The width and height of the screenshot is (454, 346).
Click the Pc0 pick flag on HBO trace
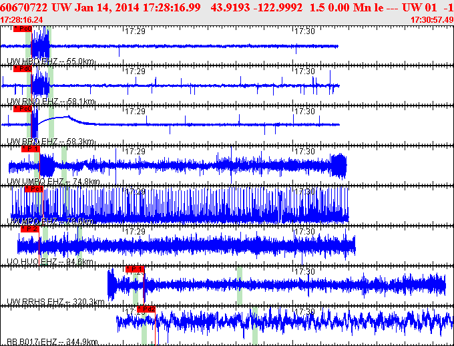point(23,29)
